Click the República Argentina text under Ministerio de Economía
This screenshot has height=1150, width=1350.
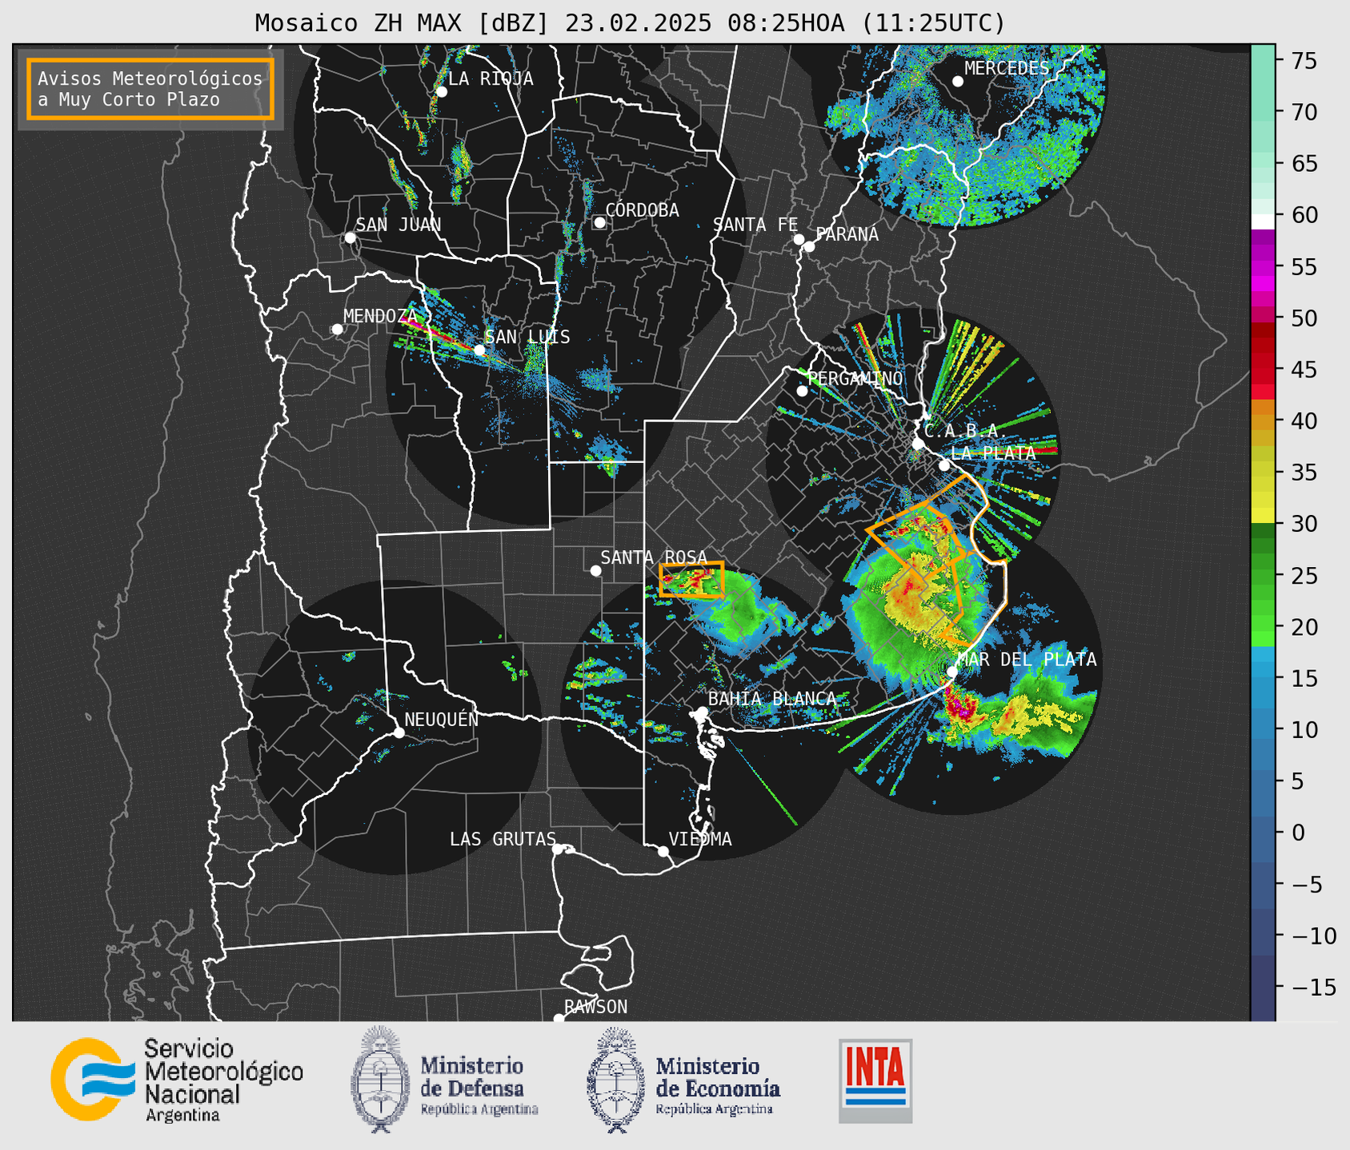coord(715,1109)
